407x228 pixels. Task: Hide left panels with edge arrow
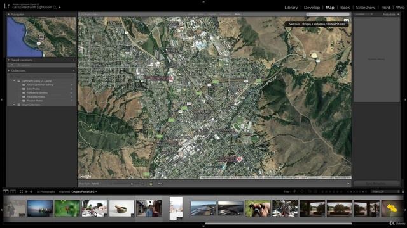(2, 99)
